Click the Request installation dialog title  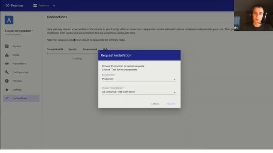click(x=116, y=55)
